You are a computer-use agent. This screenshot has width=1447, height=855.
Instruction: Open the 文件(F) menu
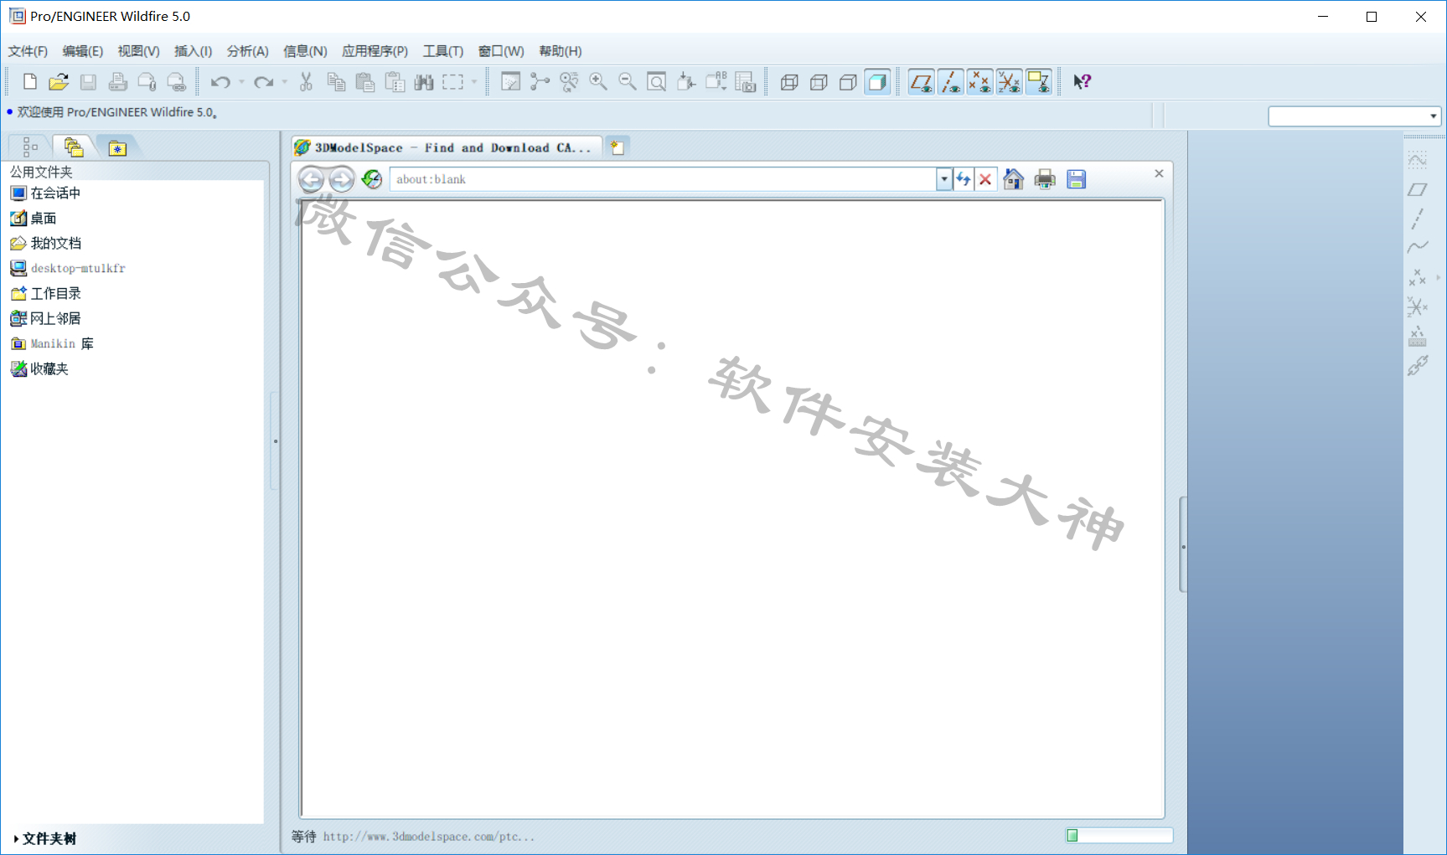(x=28, y=51)
